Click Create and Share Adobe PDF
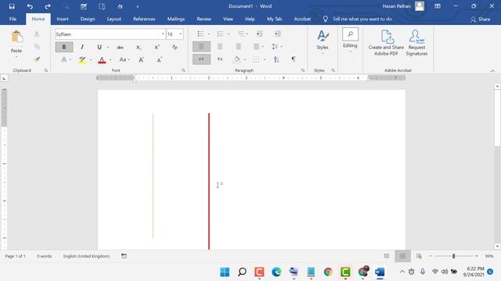Viewport: 501px width, 281px height. 386,43
